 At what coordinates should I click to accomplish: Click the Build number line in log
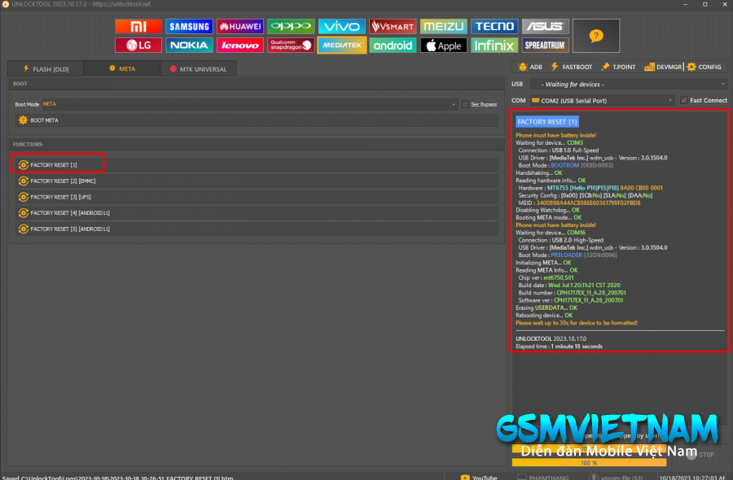(x=573, y=293)
